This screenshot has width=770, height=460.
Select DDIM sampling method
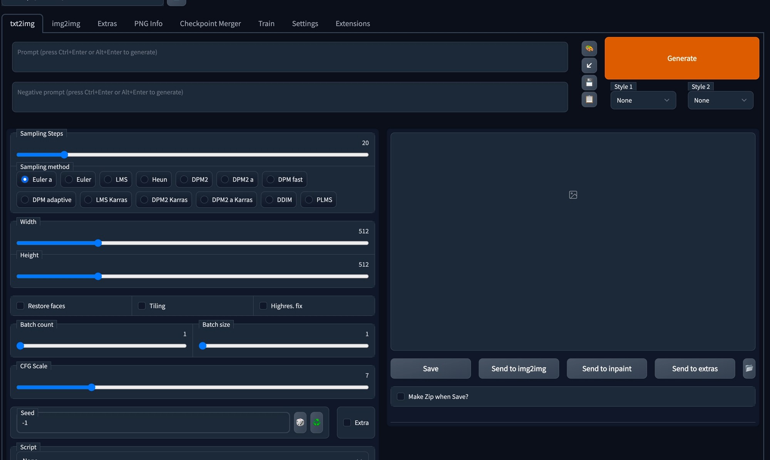click(x=279, y=200)
